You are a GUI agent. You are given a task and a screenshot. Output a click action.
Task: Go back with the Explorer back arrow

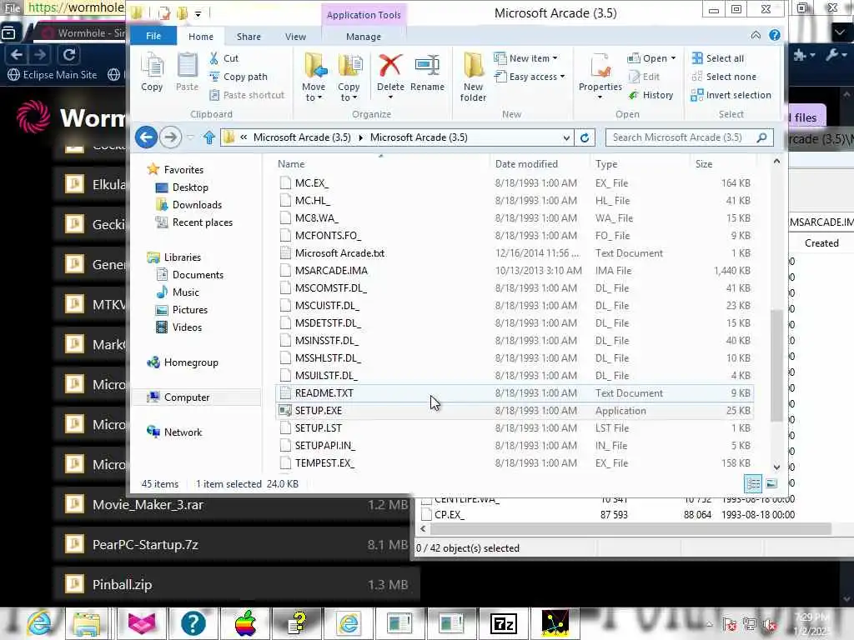[x=146, y=137]
